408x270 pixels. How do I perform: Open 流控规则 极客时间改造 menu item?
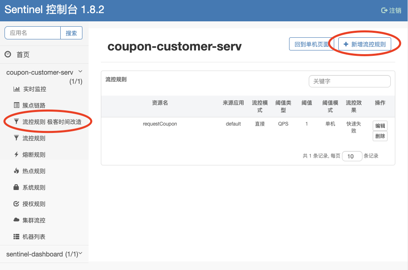click(x=52, y=122)
